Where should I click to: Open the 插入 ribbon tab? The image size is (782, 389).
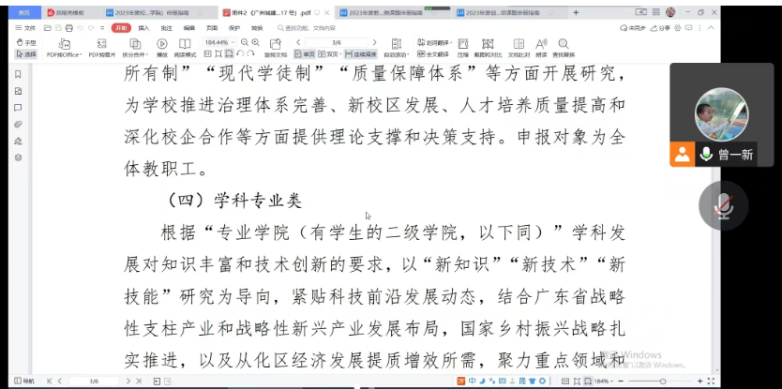point(143,28)
